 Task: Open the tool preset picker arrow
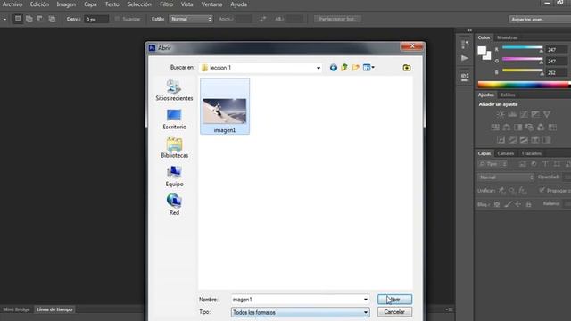(4, 19)
